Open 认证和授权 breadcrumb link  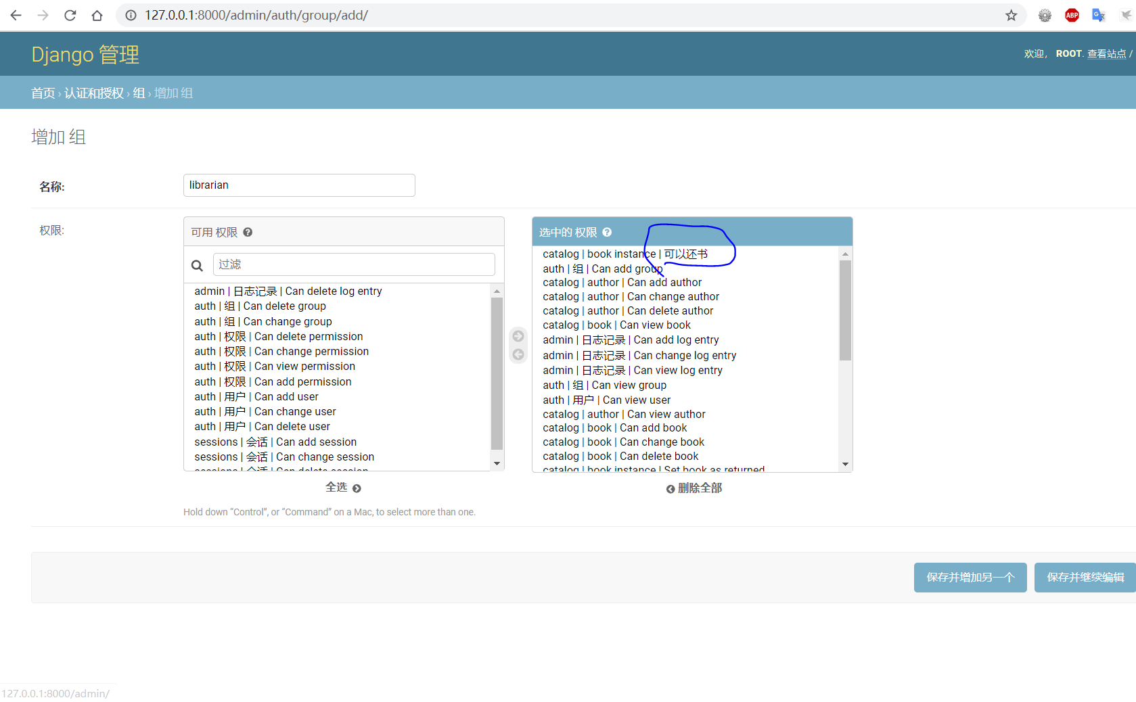pyautogui.click(x=94, y=93)
